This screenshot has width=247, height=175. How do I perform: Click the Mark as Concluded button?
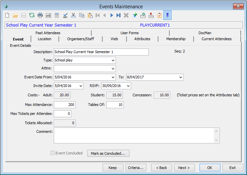coord(108,153)
